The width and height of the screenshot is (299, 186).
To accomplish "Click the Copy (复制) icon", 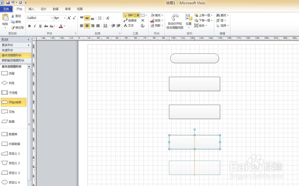I will tap(13, 22).
